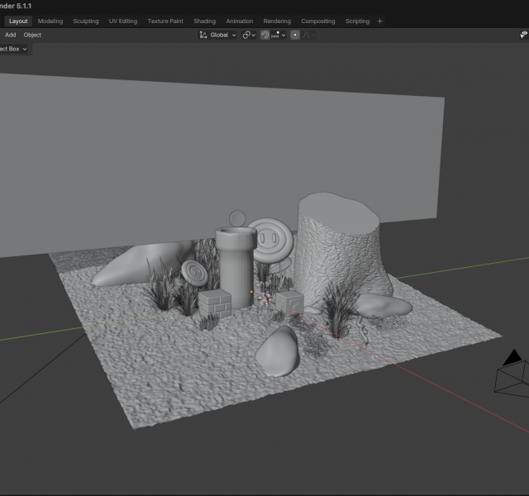Open the transform pivot point dropdown
Viewport: 529px width, 496px height.
[x=250, y=35]
